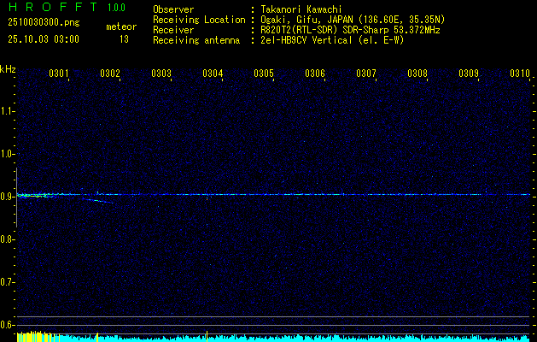Viewport: 537px width, 342px height.
Task: Click observer name Takanori Kawachi
Action: click(301, 9)
